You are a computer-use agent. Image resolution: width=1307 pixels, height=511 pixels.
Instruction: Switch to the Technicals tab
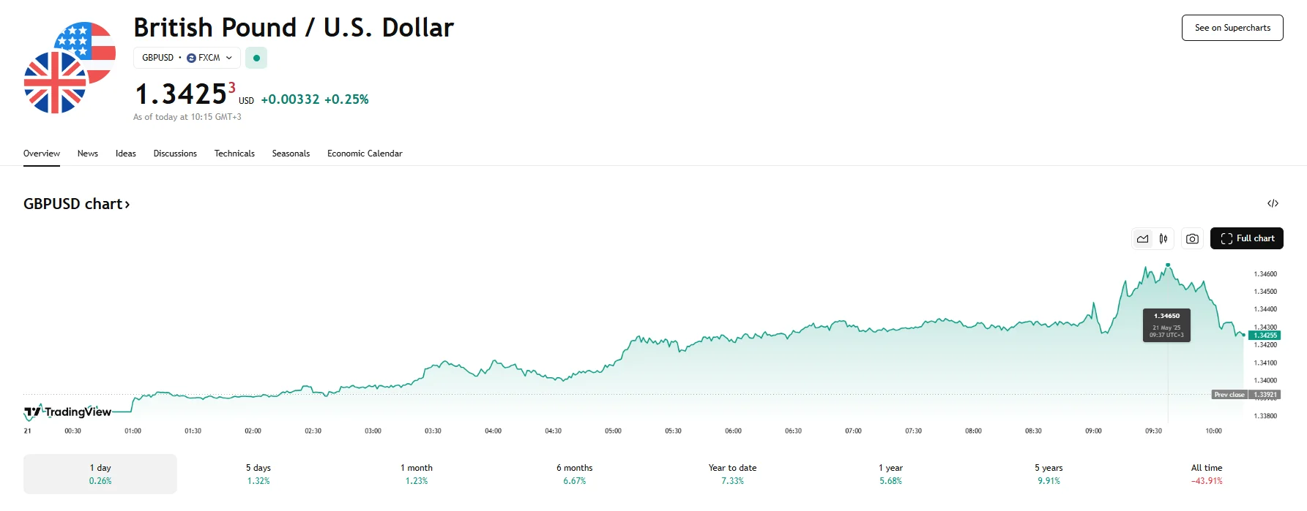pyautogui.click(x=234, y=154)
